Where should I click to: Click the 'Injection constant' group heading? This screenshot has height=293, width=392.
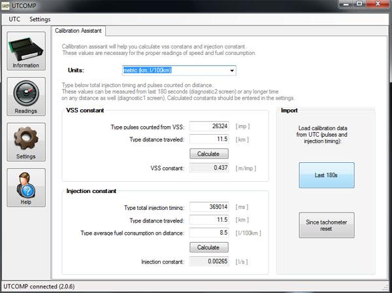click(91, 191)
